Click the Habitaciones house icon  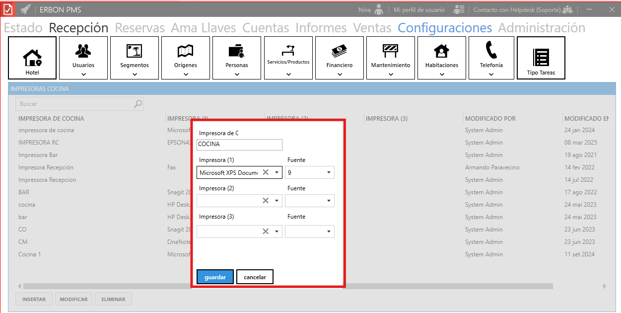[441, 51]
